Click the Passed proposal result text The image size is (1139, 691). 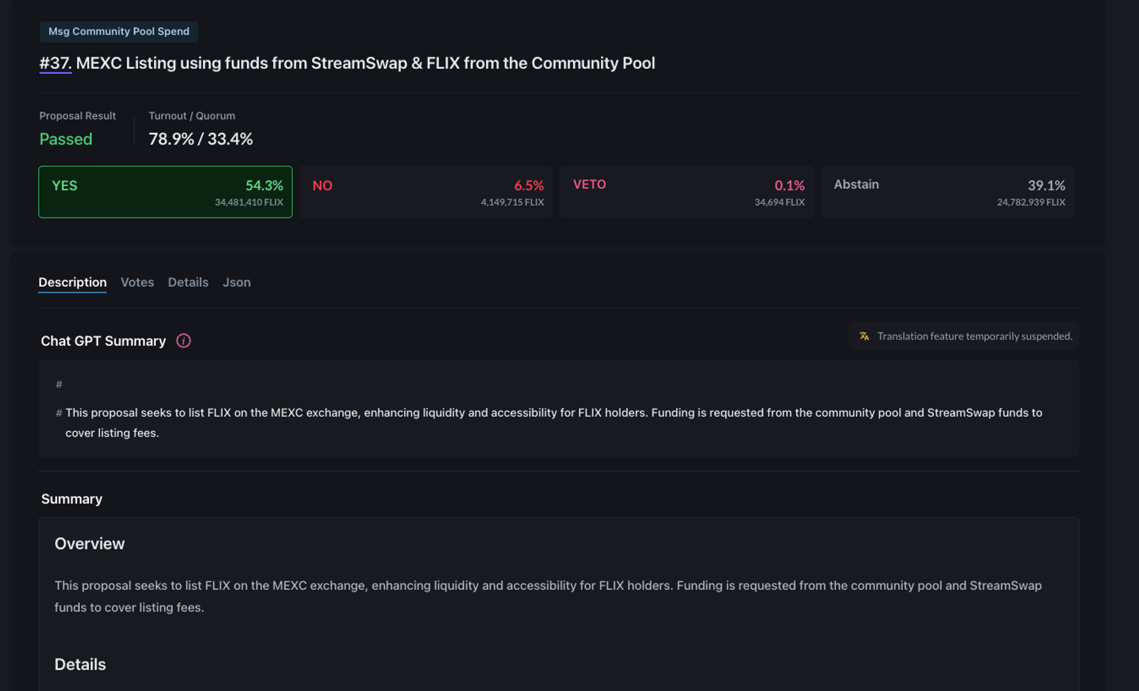65,139
